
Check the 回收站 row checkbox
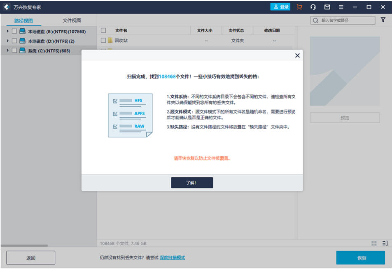pos(103,40)
